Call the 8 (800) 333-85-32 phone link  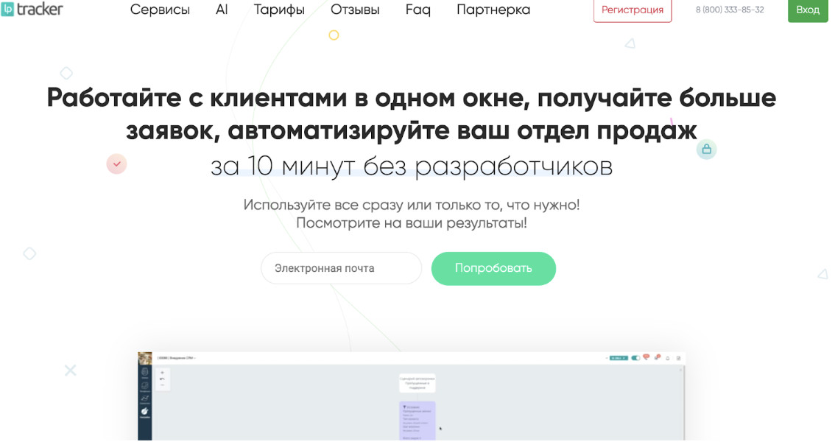pyautogui.click(x=730, y=10)
